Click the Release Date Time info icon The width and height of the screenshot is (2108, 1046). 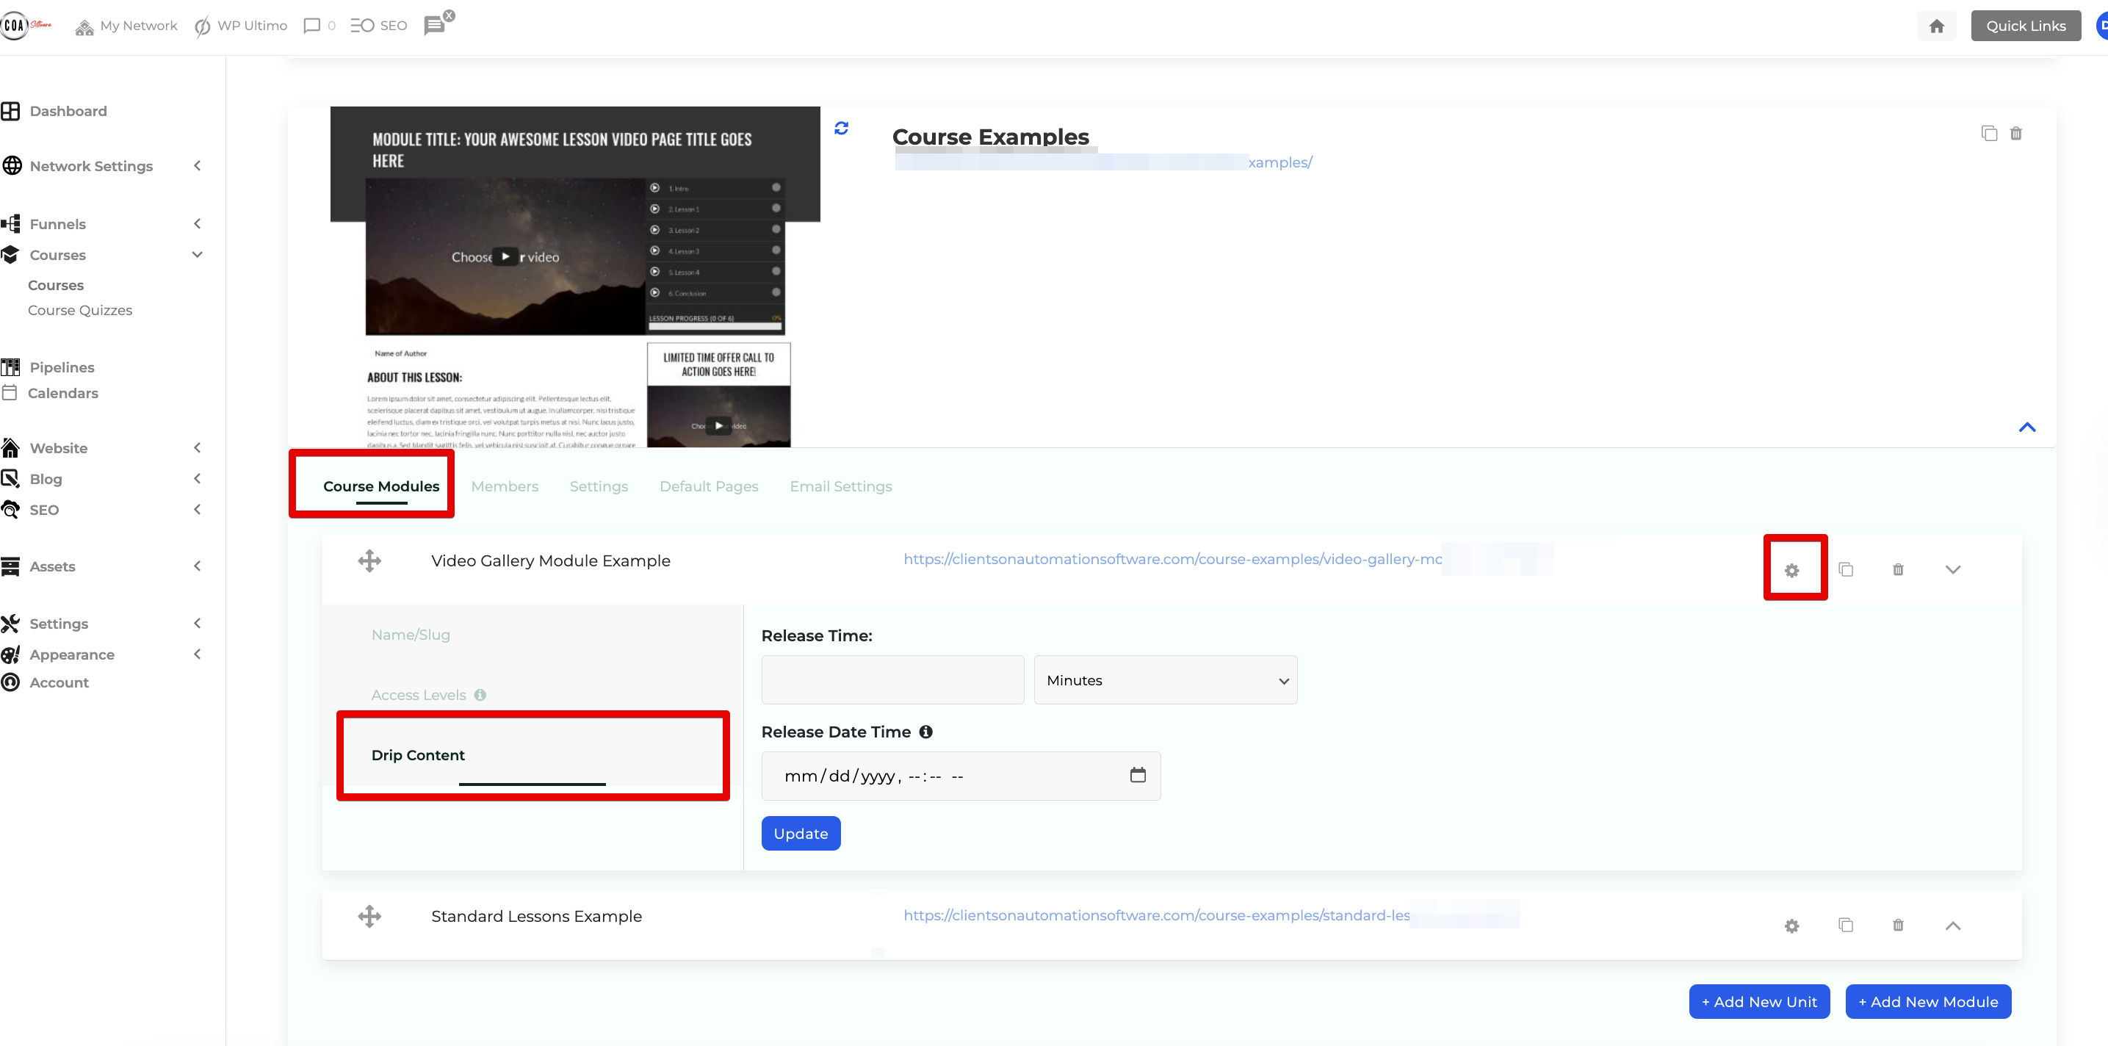(x=925, y=732)
